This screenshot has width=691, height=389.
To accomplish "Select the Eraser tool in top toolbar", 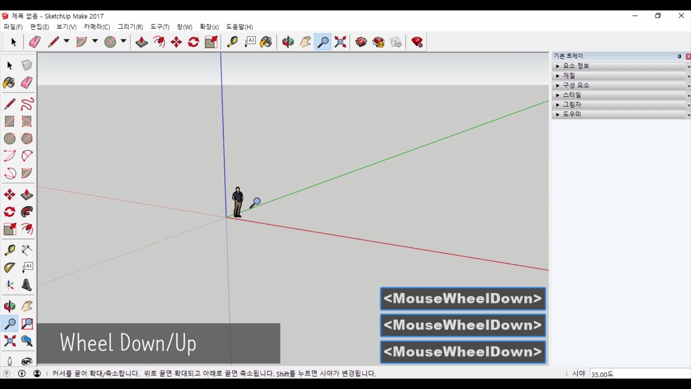I will pyautogui.click(x=35, y=42).
